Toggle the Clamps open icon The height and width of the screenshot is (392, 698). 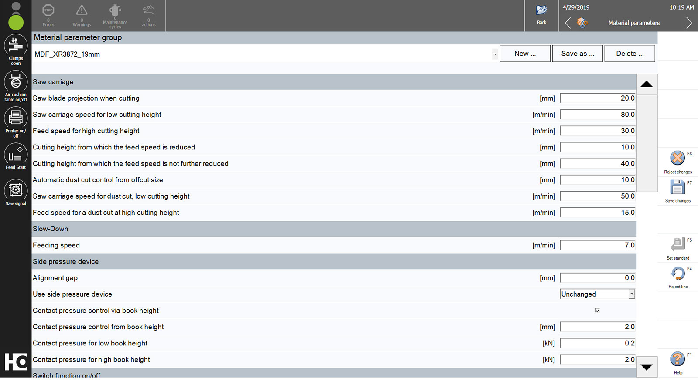[16, 46]
